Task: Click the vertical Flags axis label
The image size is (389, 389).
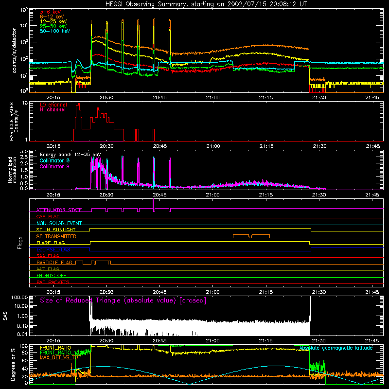Action: (19, 243)
